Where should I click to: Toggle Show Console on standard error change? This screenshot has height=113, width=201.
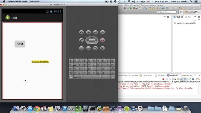click(x=185, y=79)
